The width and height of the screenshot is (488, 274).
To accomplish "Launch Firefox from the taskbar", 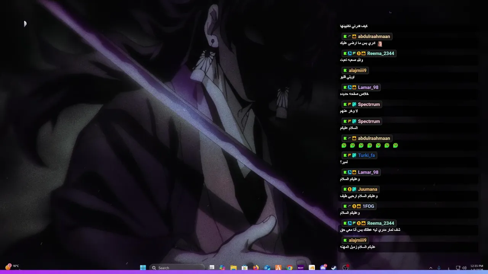I will point(256,268).
